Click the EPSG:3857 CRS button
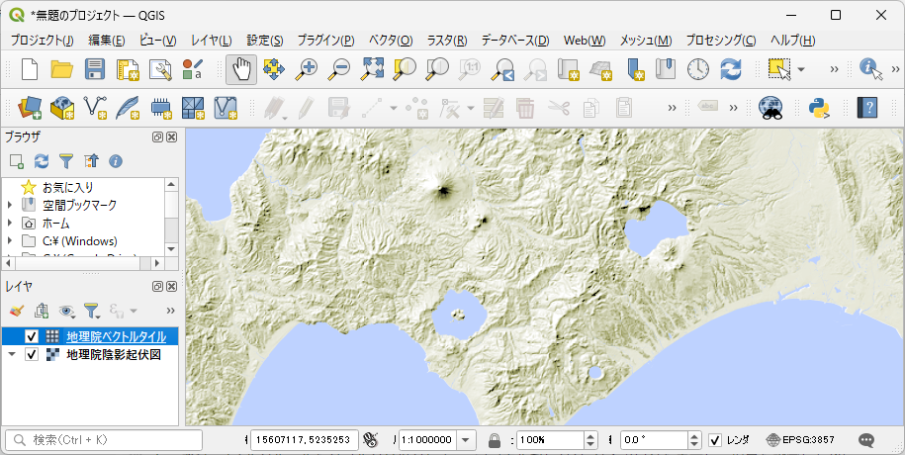Screen dimensions: 905x455 [800, 440]
